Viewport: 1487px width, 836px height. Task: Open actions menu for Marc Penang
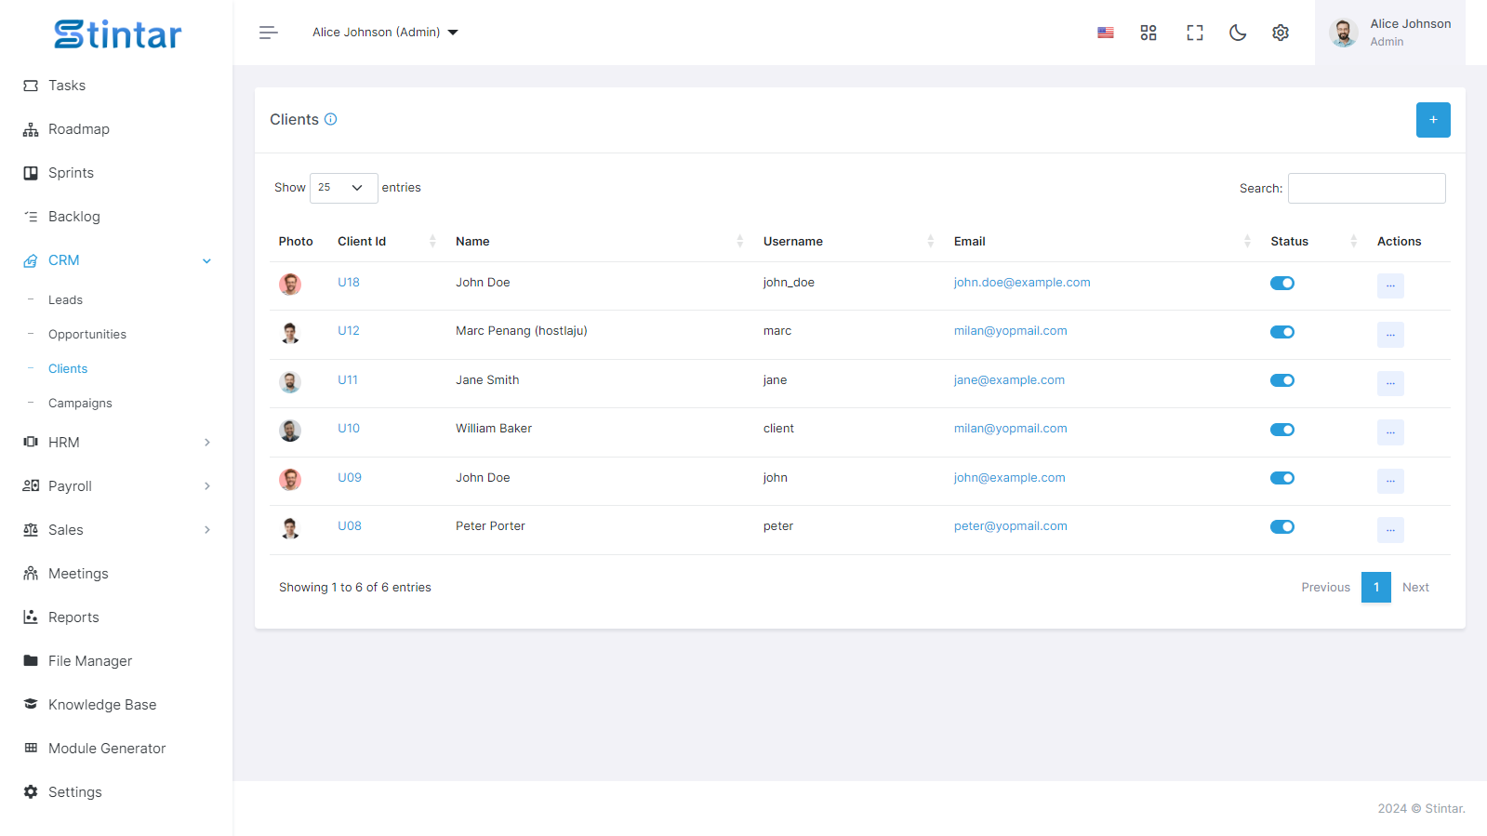[1390, 335]
